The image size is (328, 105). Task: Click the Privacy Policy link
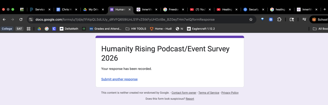(230, 93)
